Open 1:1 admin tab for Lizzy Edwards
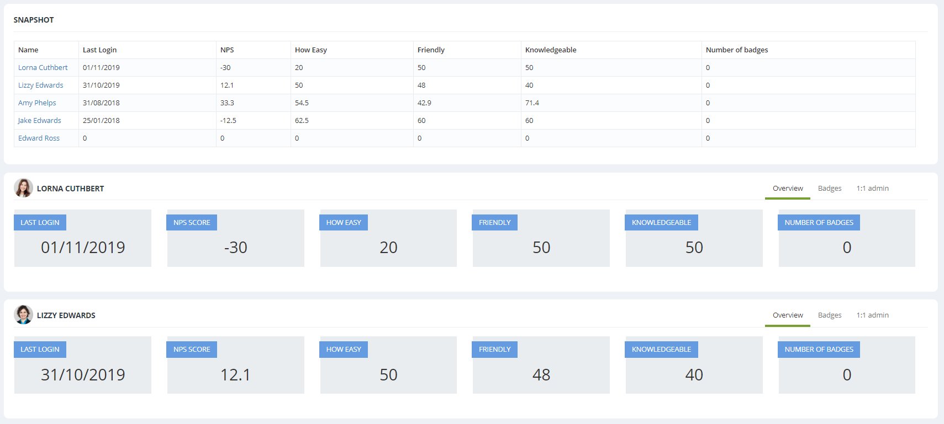 873,315
